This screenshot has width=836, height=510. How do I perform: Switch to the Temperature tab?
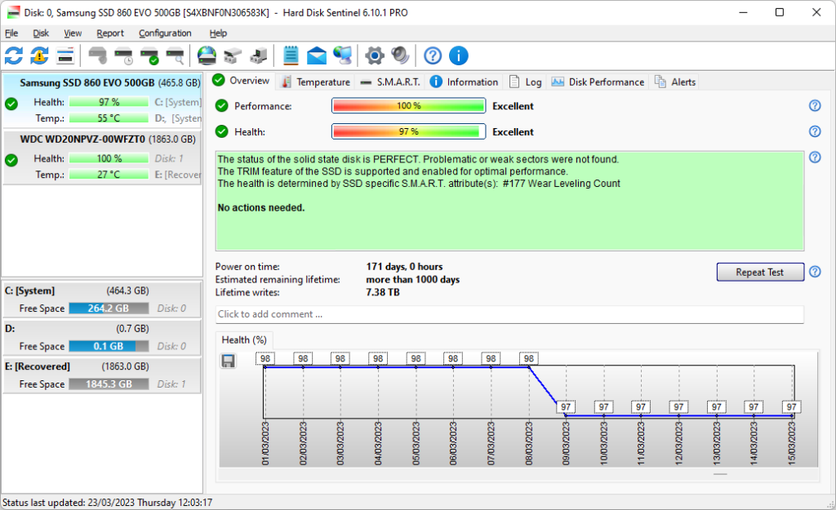point(316,82)
